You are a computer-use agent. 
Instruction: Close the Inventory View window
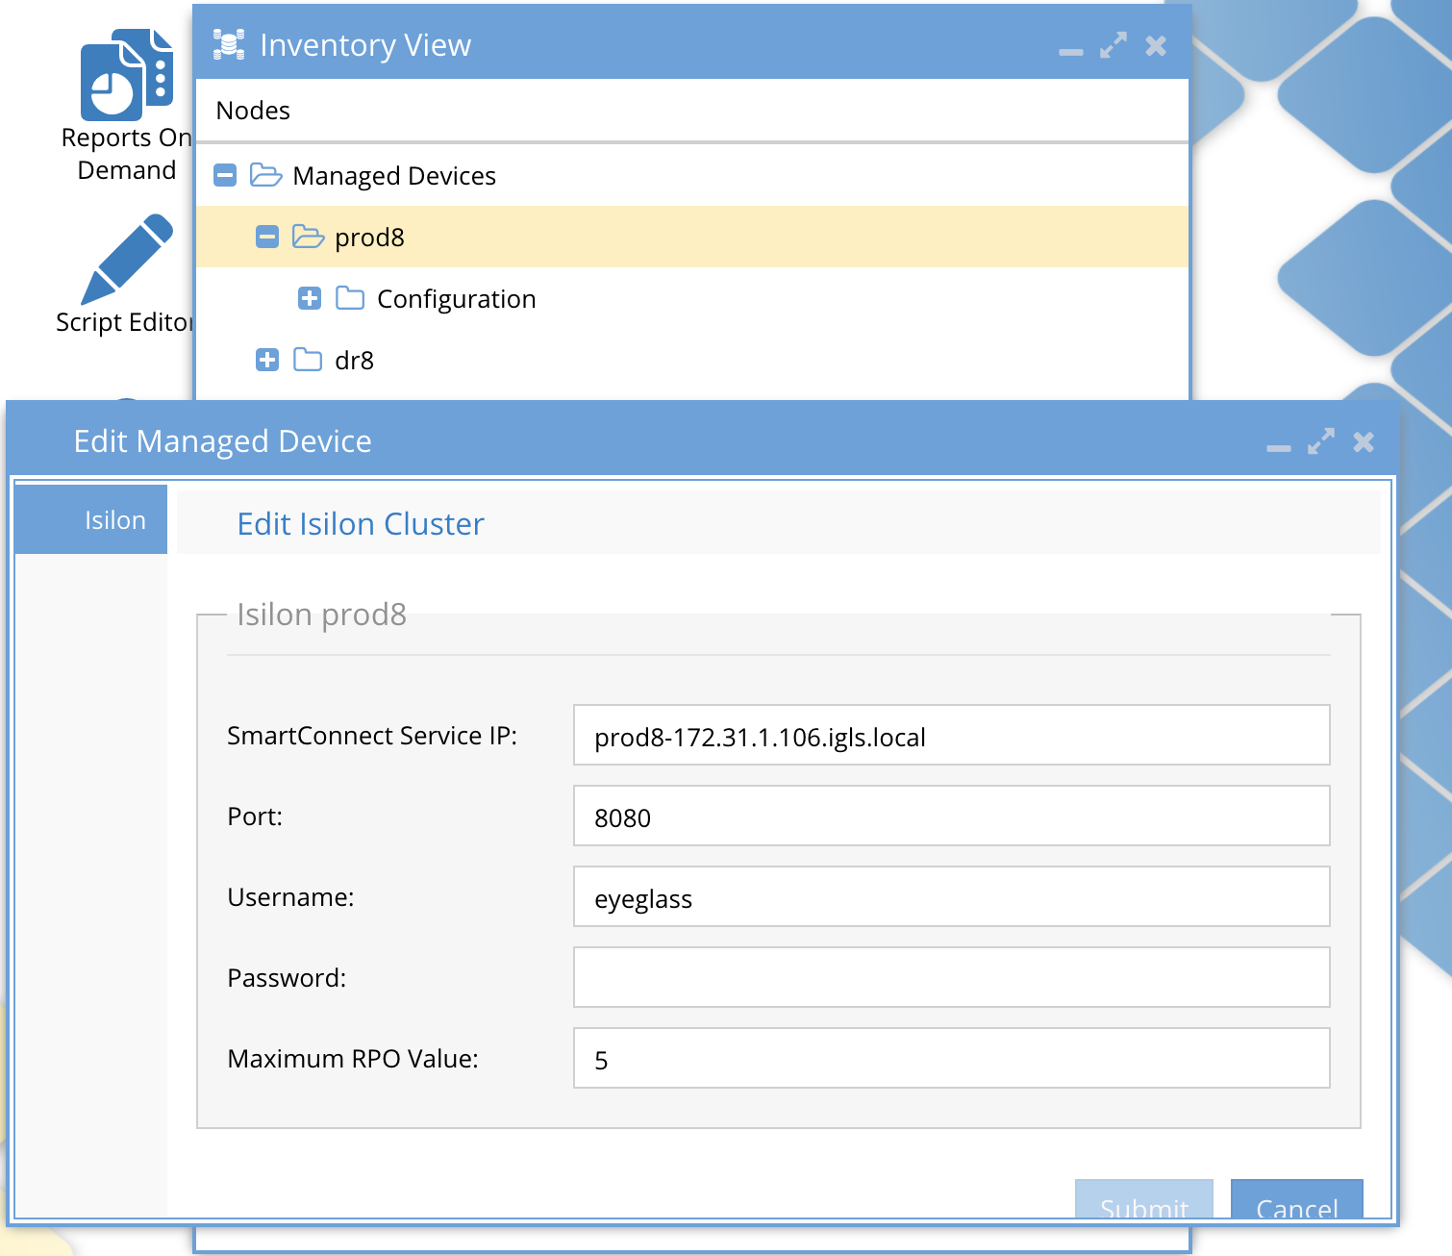[1156, 45]
